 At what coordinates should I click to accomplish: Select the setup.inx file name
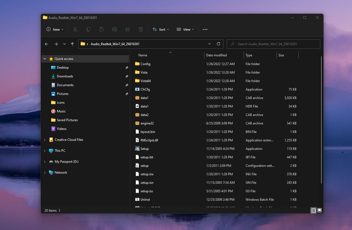[147, 174]
